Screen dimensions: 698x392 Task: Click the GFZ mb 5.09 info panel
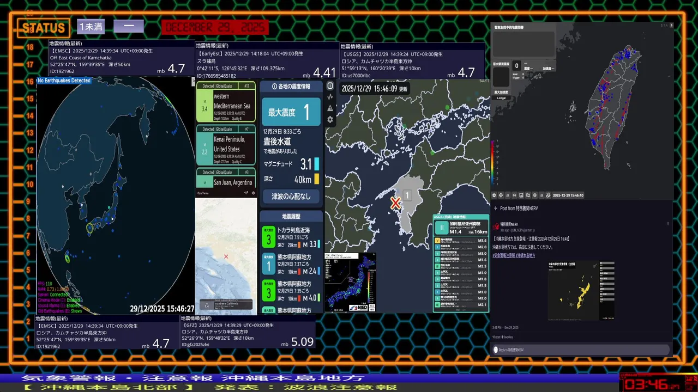click(x=248, y=332)
